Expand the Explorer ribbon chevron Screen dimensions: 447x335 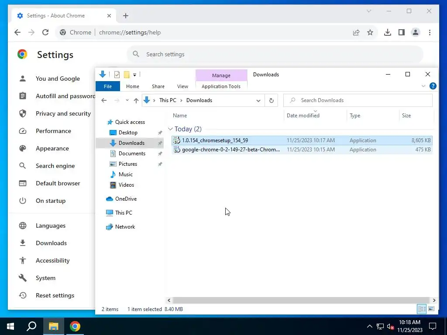click(423, 86)
